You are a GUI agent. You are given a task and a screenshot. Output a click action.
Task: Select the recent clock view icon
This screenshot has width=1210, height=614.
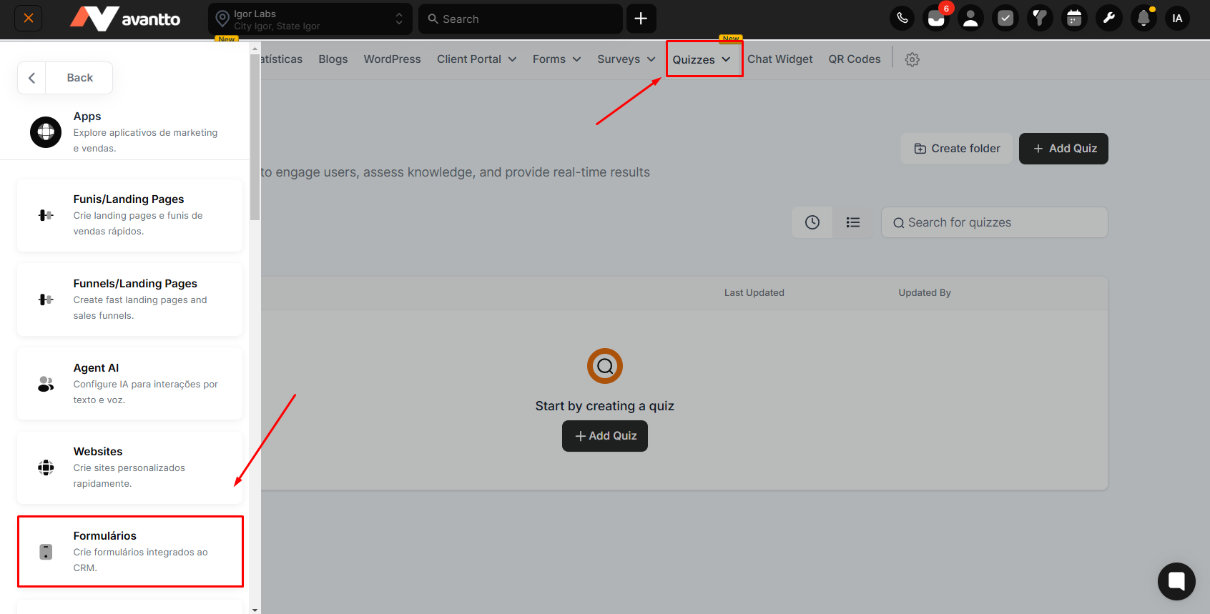click(812, 222)
